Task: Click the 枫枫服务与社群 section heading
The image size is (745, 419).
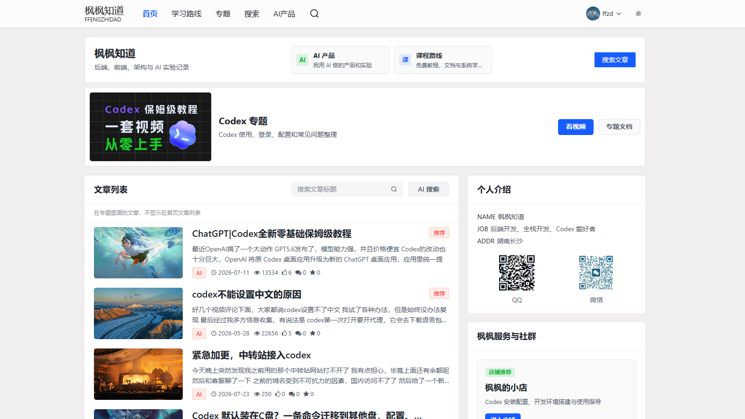Action: [x=507, y=336]
